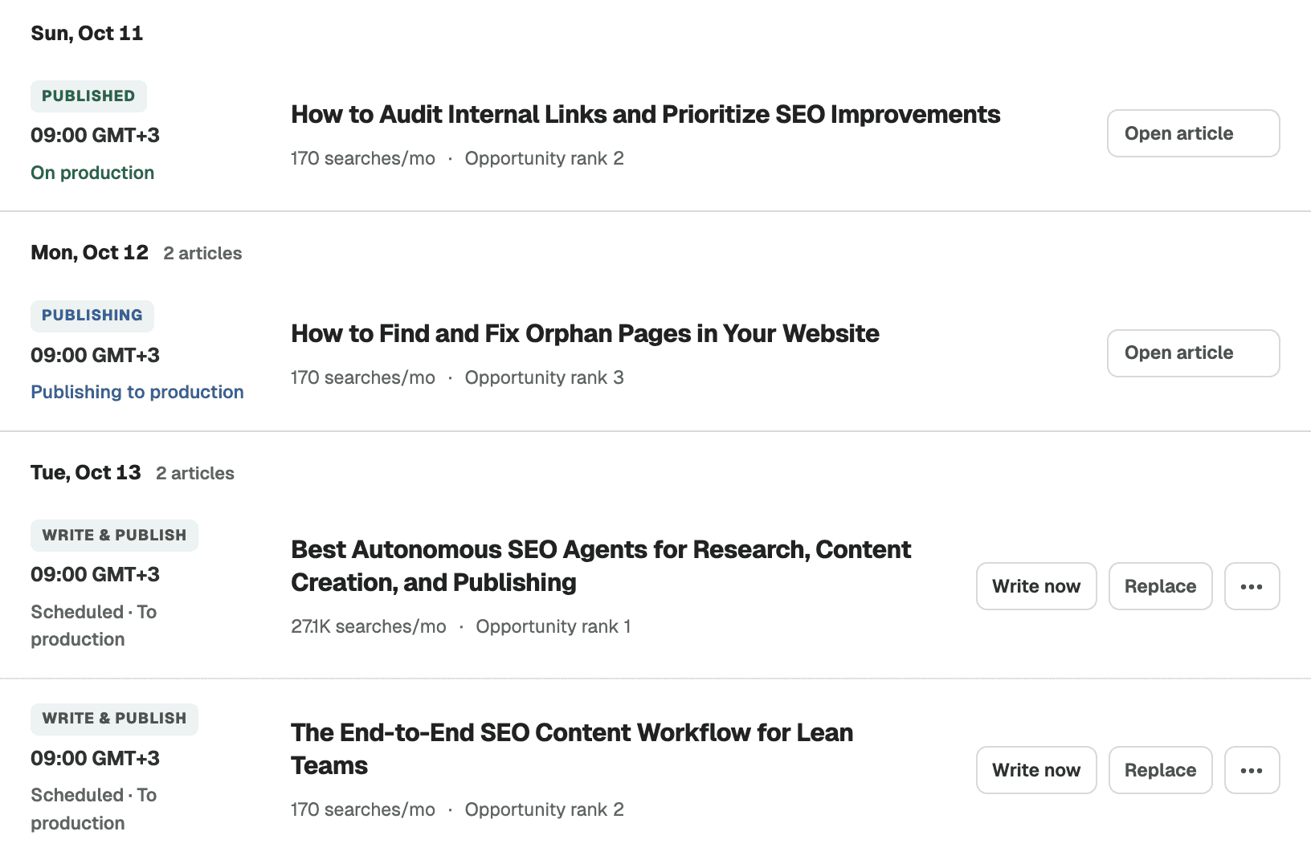Select the Tue, Oct 13 date heading

(86, 473)
